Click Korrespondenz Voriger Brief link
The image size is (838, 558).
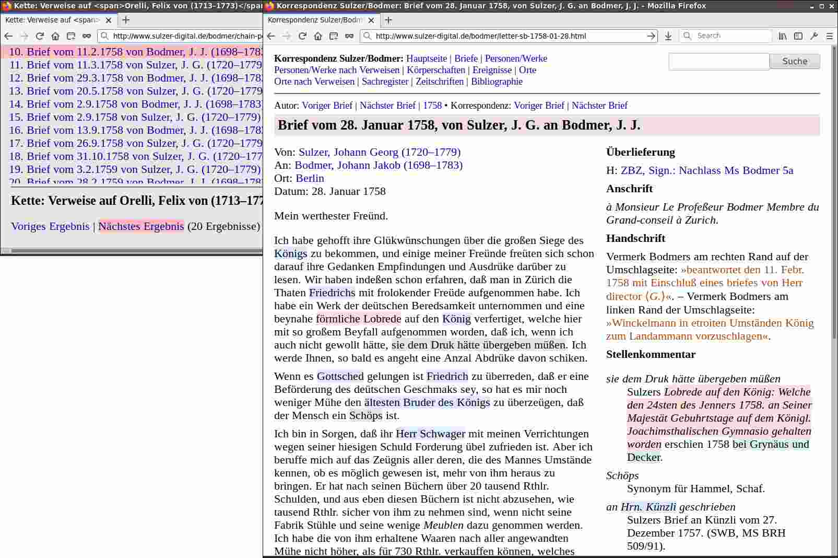coord(539,106)
